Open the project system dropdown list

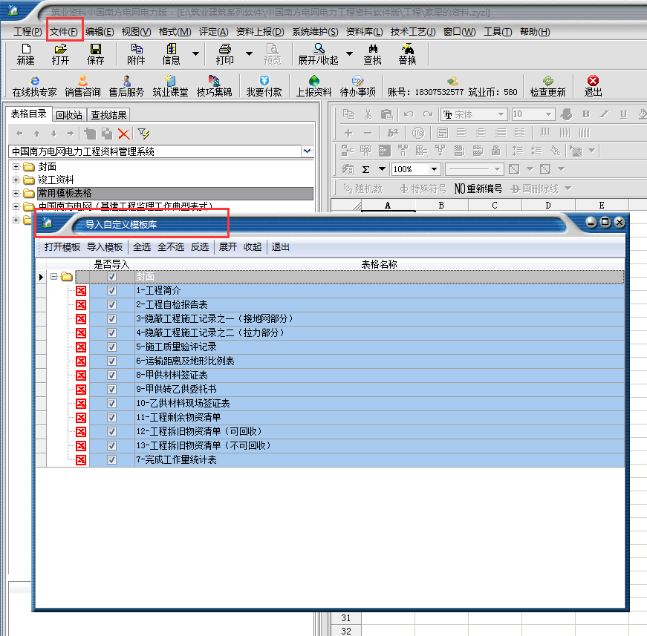tap(308, 151)
